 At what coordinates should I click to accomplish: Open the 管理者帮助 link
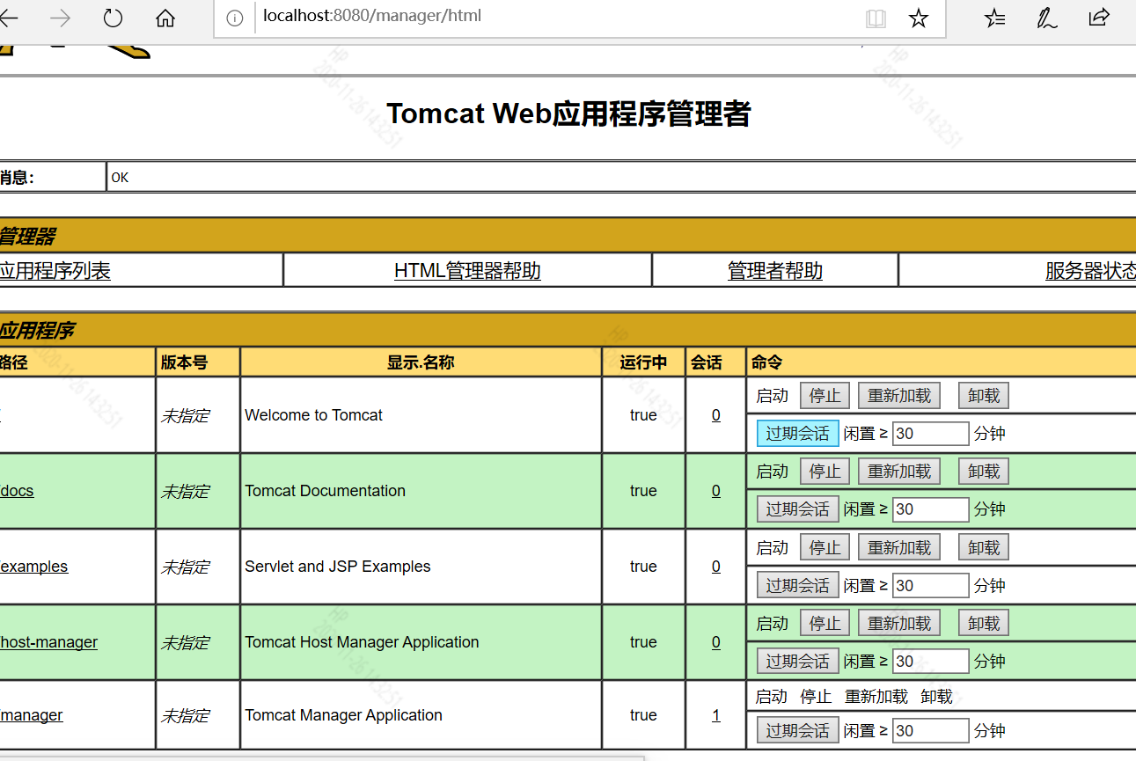775,271
